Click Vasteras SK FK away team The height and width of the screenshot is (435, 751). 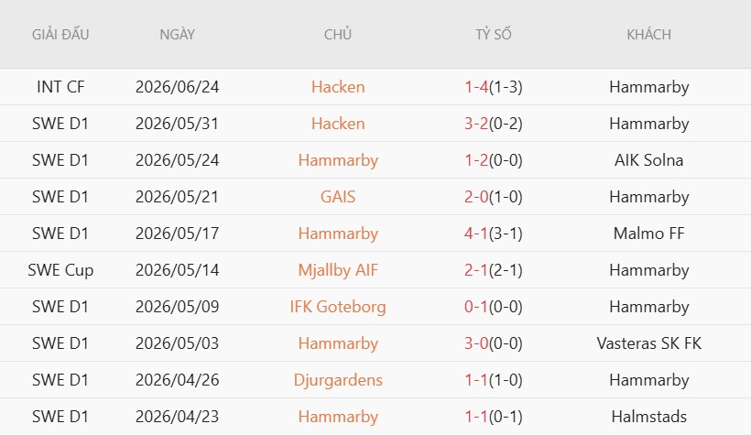(x=648, y=343)
